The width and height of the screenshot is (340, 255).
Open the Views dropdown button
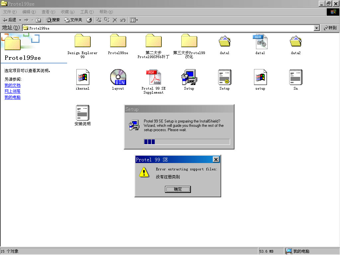click(x=134, y=20)
